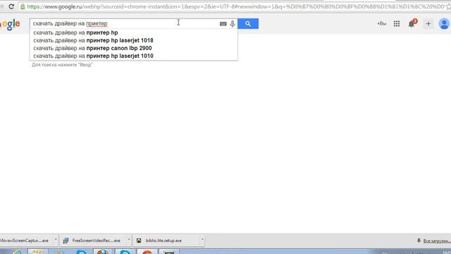Choose suggestion 'принтер hp laserjet 1018'

pos(133,40)
